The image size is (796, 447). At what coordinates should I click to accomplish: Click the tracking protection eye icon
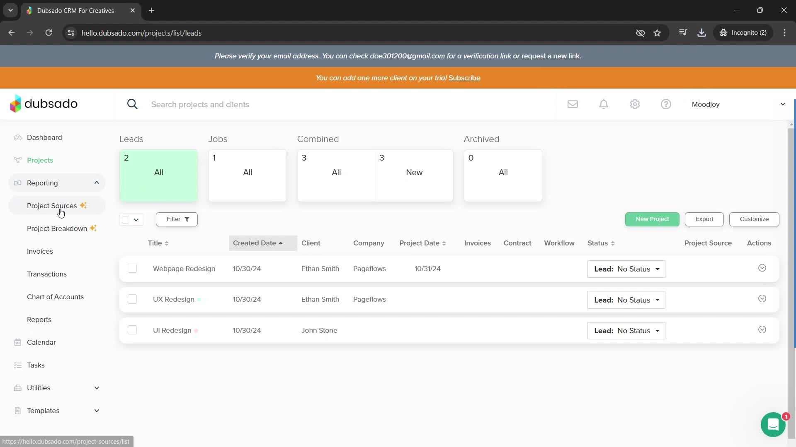point(640,33)
